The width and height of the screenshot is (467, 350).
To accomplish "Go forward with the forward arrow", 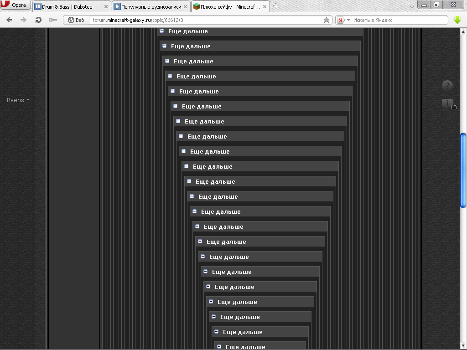I will tap(23, 20).
